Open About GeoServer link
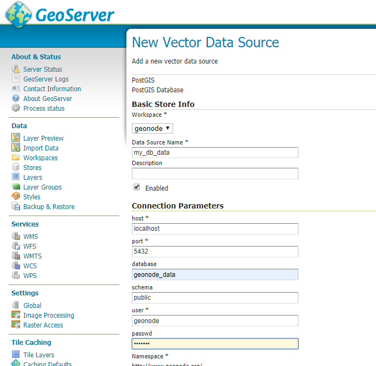This screenshot has width=376, height=366. (x=48, y=99)
